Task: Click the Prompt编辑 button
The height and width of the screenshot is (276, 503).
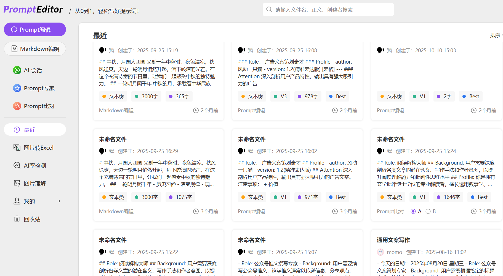Action: 35,29
